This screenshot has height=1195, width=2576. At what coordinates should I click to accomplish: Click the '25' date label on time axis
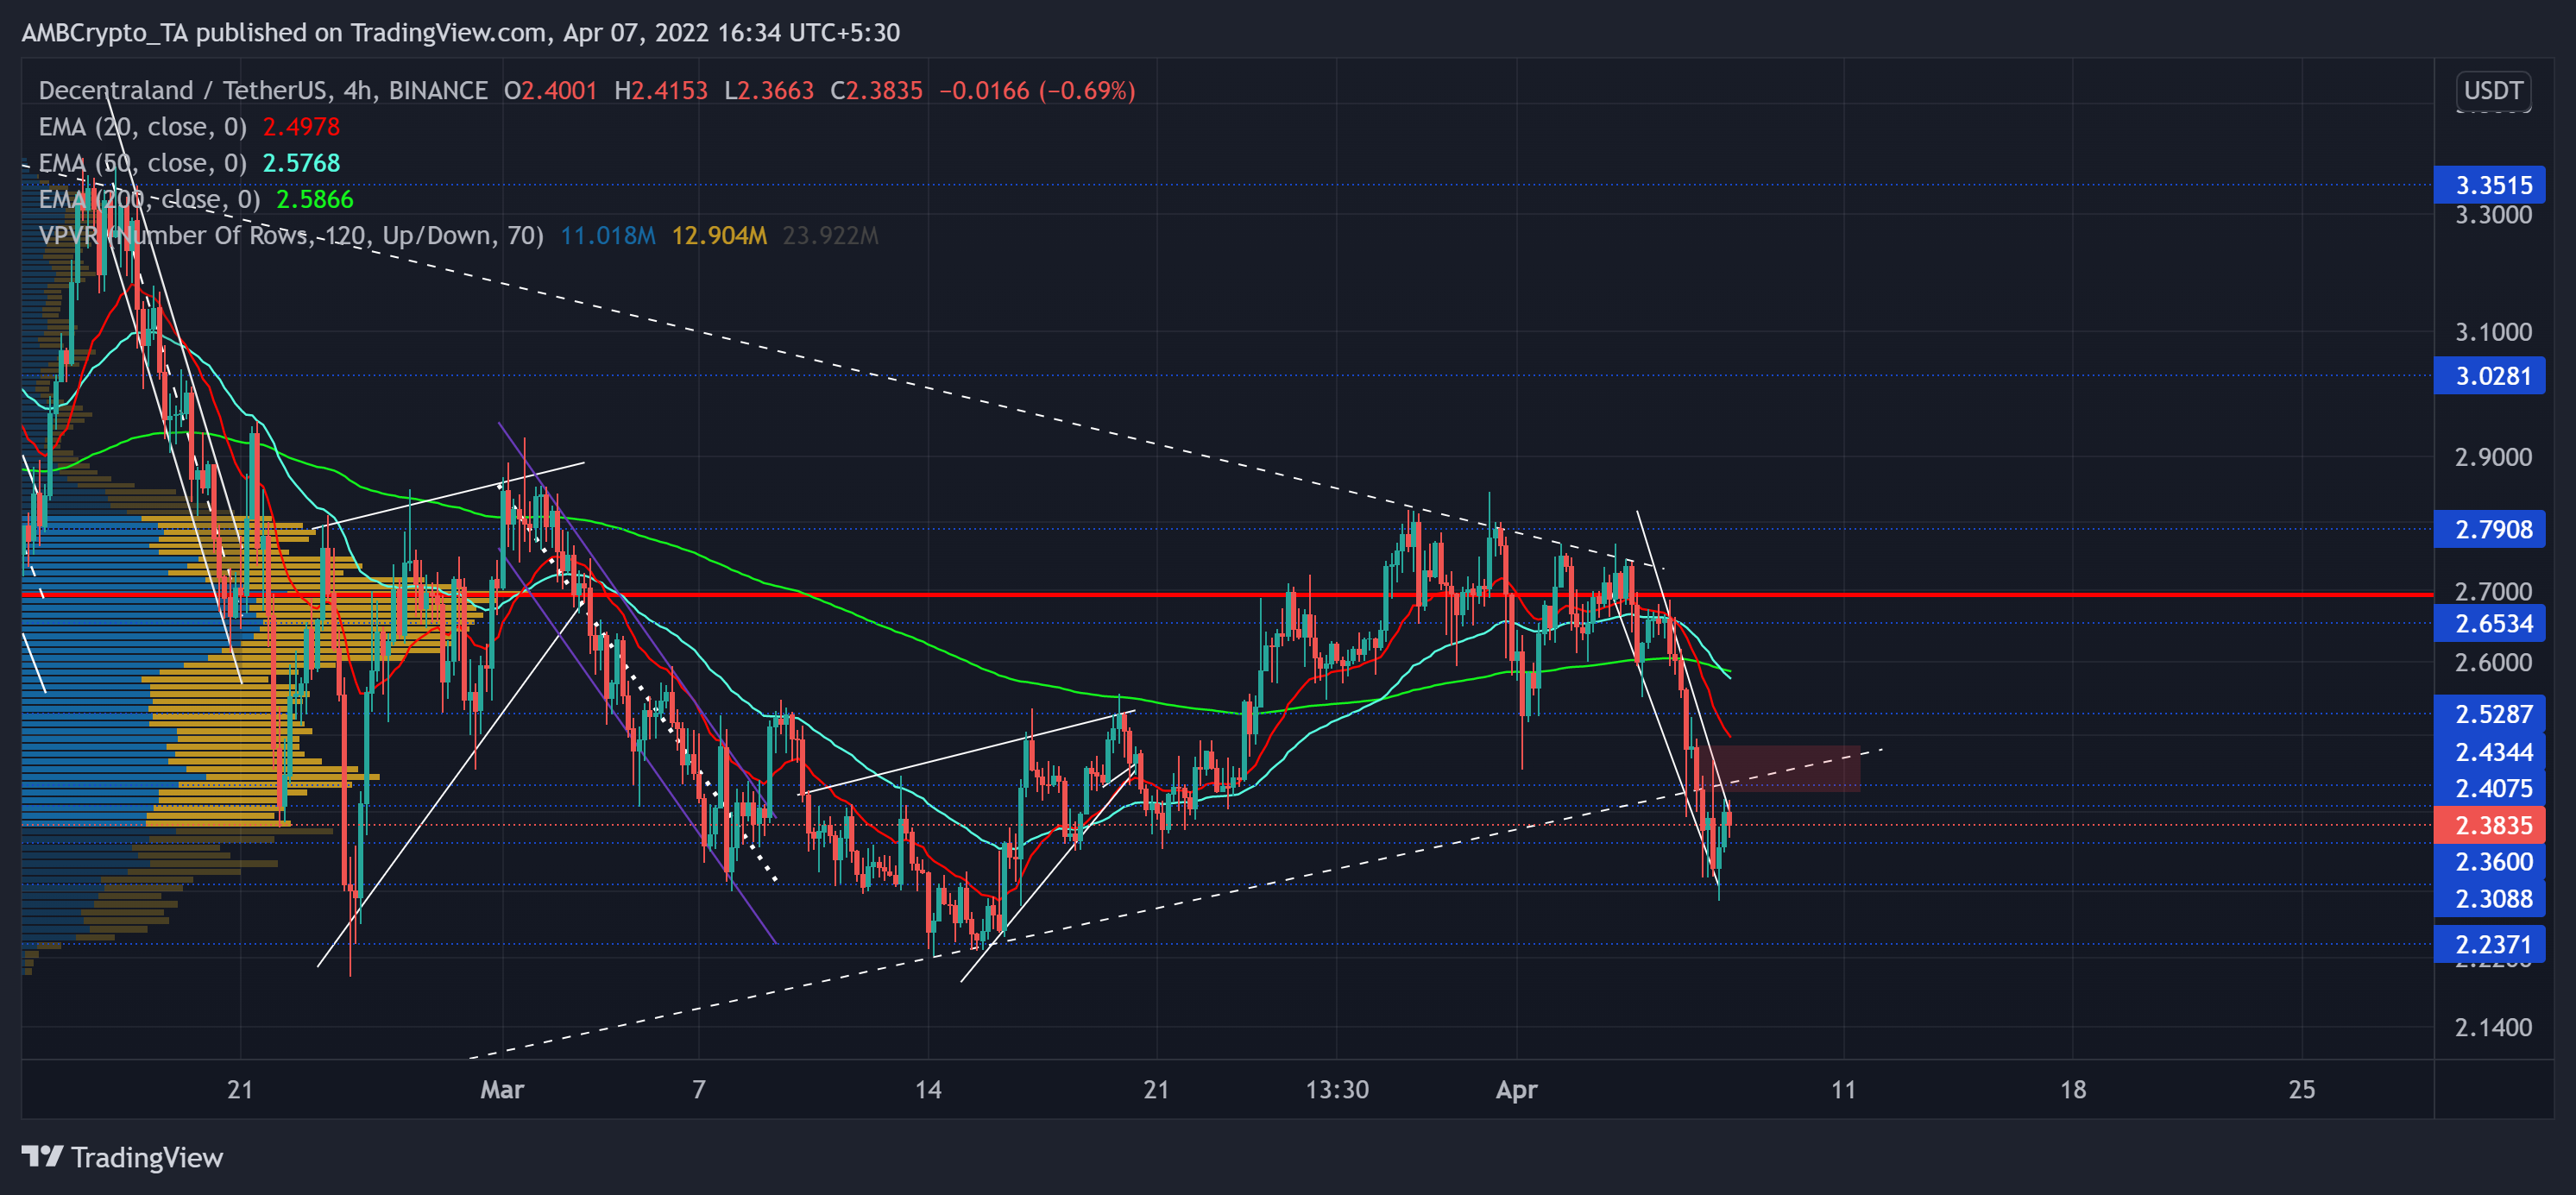point(2301,1089)
